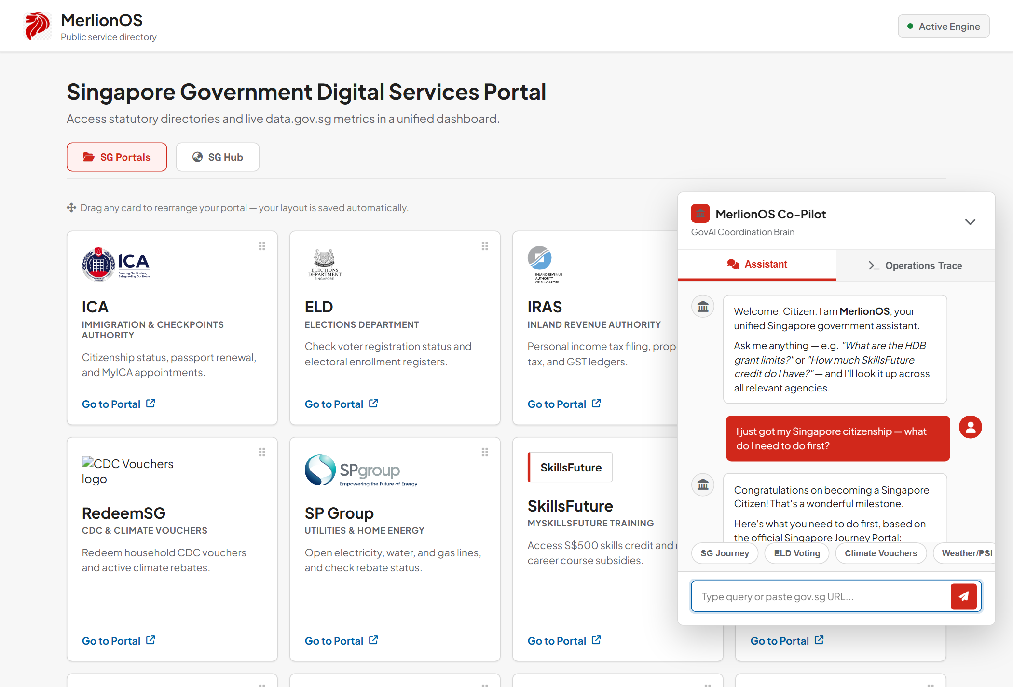
Task: Open the Go to Portal link under Co-Pilot panel
Action: 787,641
